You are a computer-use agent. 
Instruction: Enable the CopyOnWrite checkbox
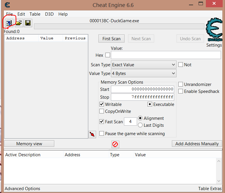click(102, 111)
